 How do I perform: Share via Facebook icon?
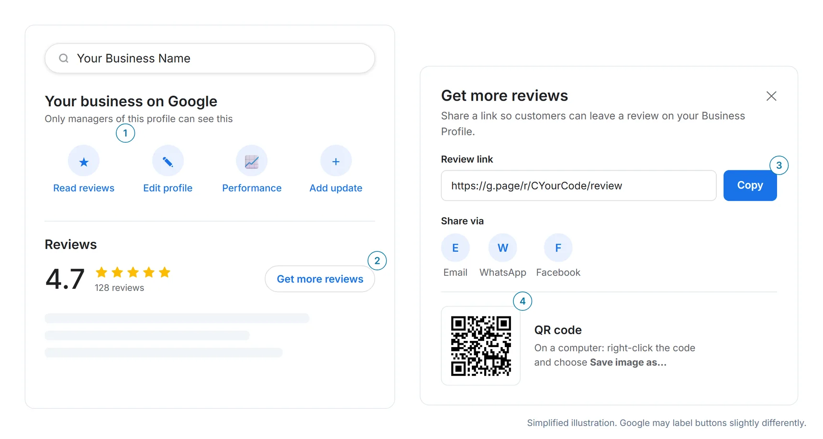point(558,248)
